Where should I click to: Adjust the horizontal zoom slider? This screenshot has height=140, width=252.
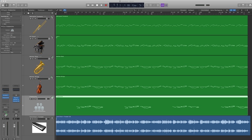248,10
